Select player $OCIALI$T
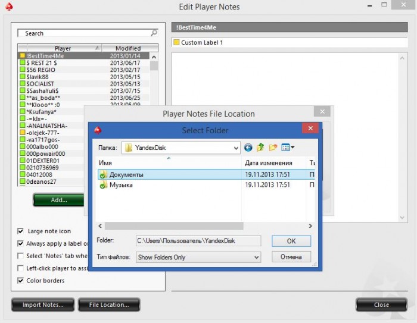The width and height of the screenshot is (417, 323). click(x=84, y=84)
